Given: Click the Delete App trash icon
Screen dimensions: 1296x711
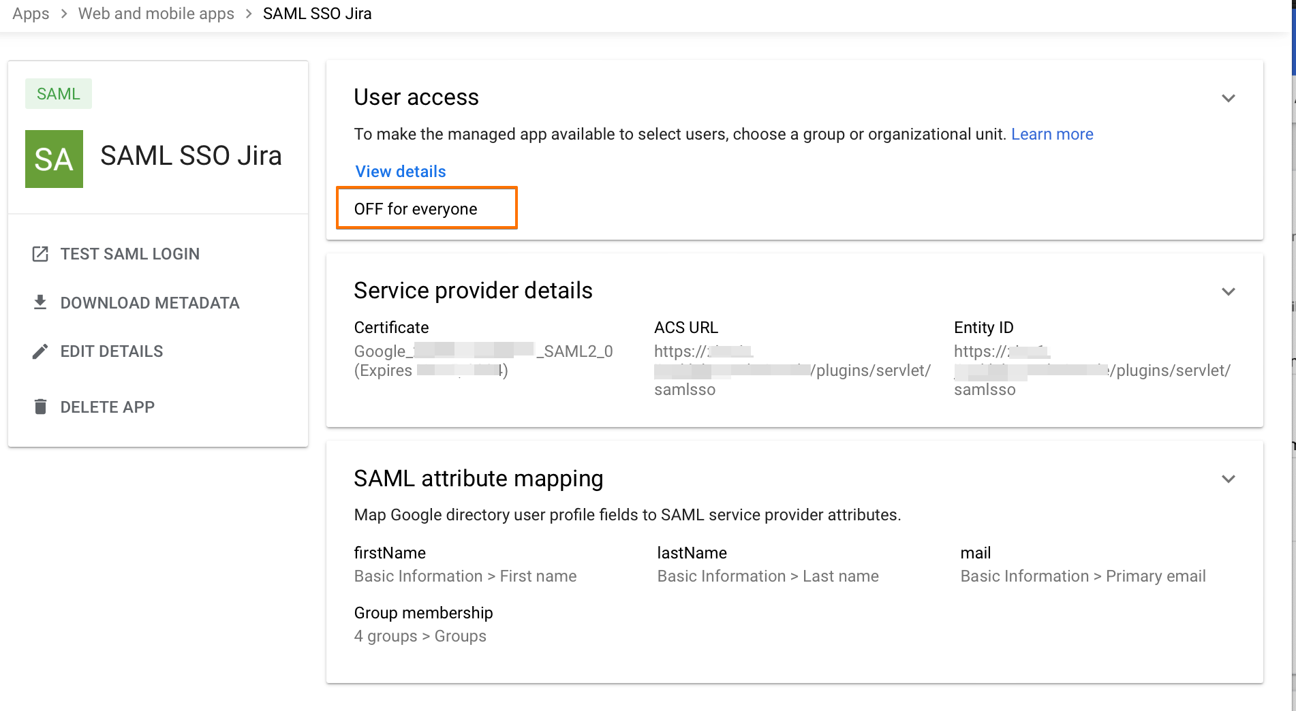Looking at the screenshot, I should point(40,407).
